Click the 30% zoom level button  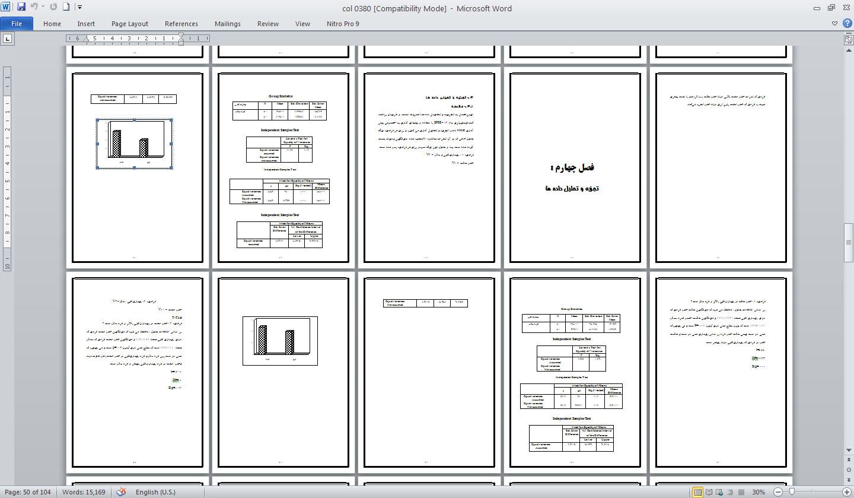coord(759,492)
